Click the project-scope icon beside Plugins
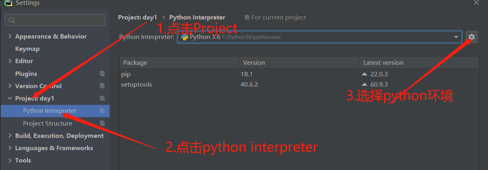 coord(102,73)
